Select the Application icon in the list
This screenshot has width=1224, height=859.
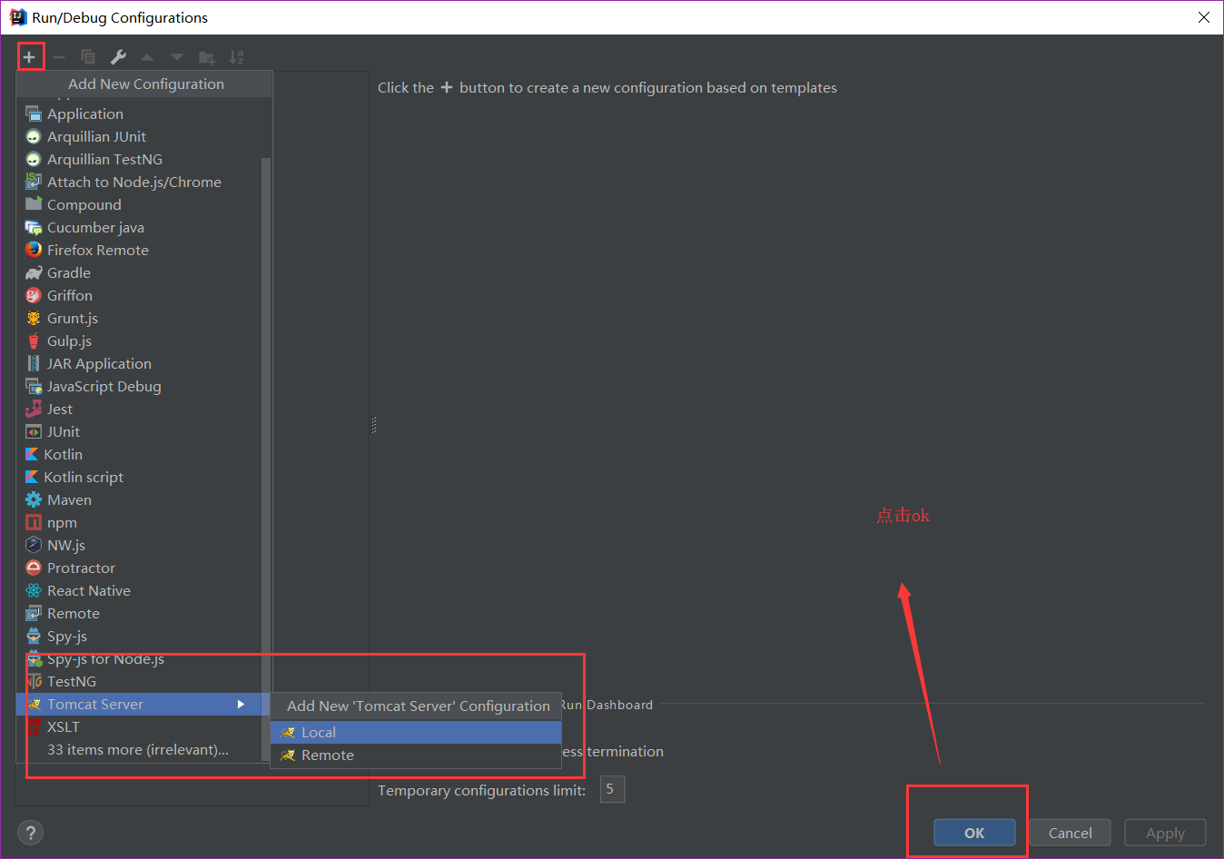click(34, 114)
